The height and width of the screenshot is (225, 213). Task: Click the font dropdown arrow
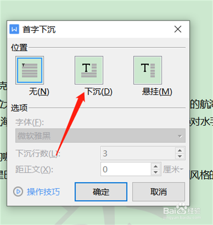[180, 136]
